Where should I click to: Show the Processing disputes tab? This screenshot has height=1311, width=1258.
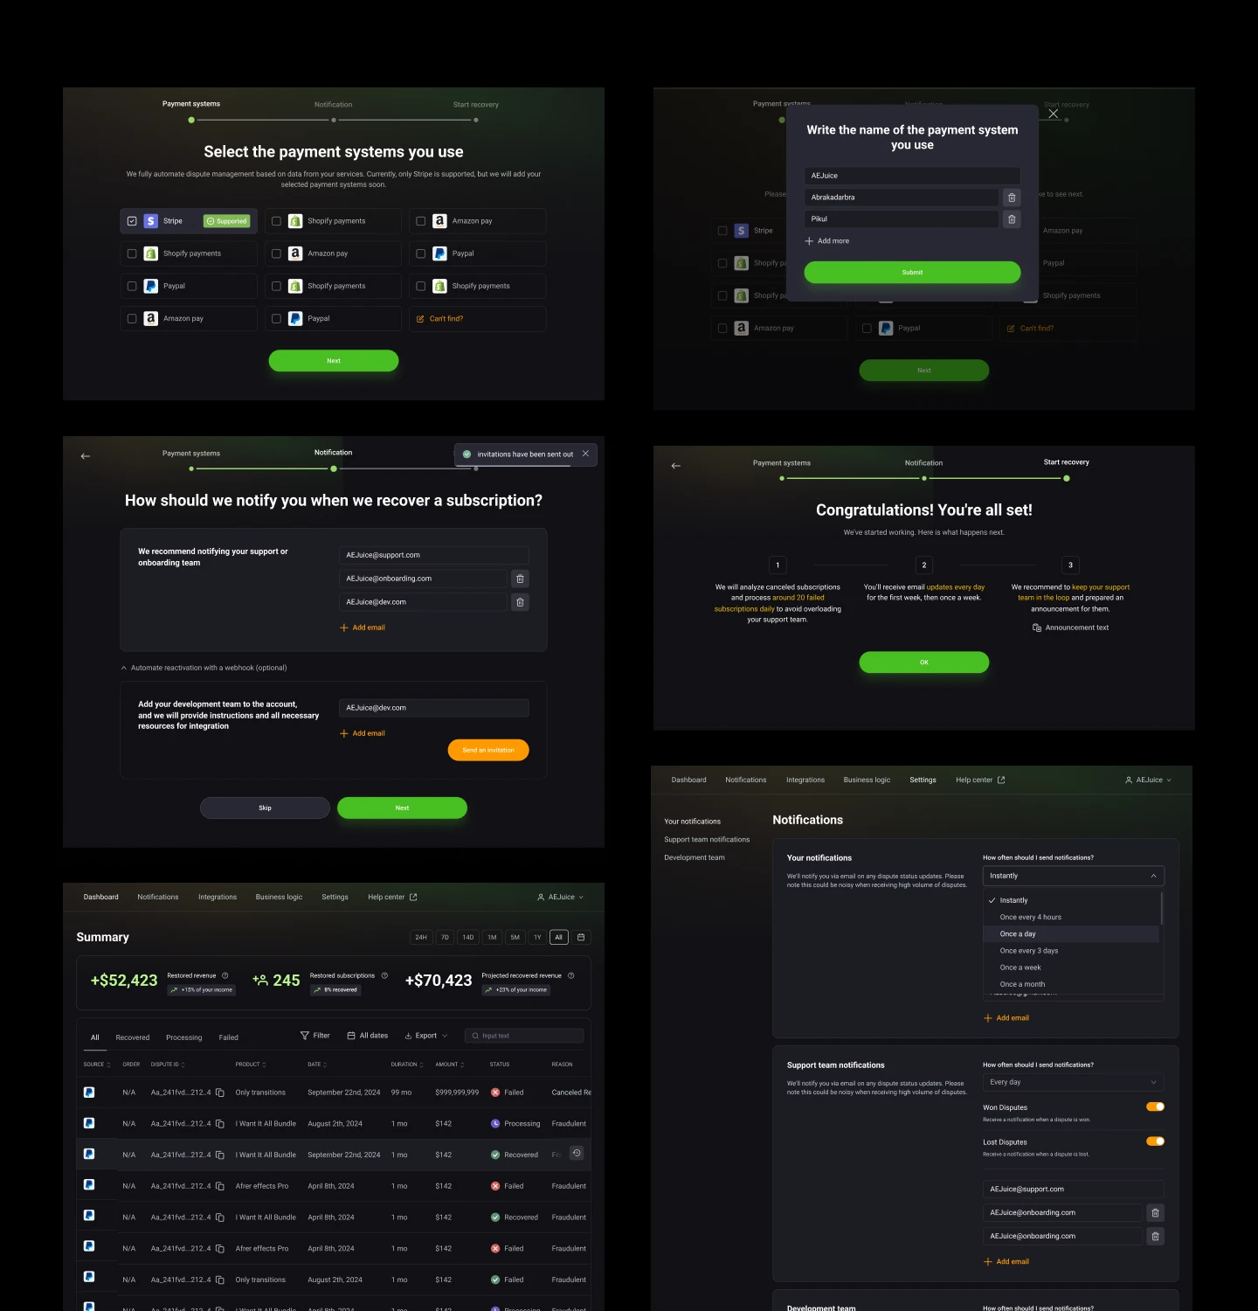(x=184, y=1037)
